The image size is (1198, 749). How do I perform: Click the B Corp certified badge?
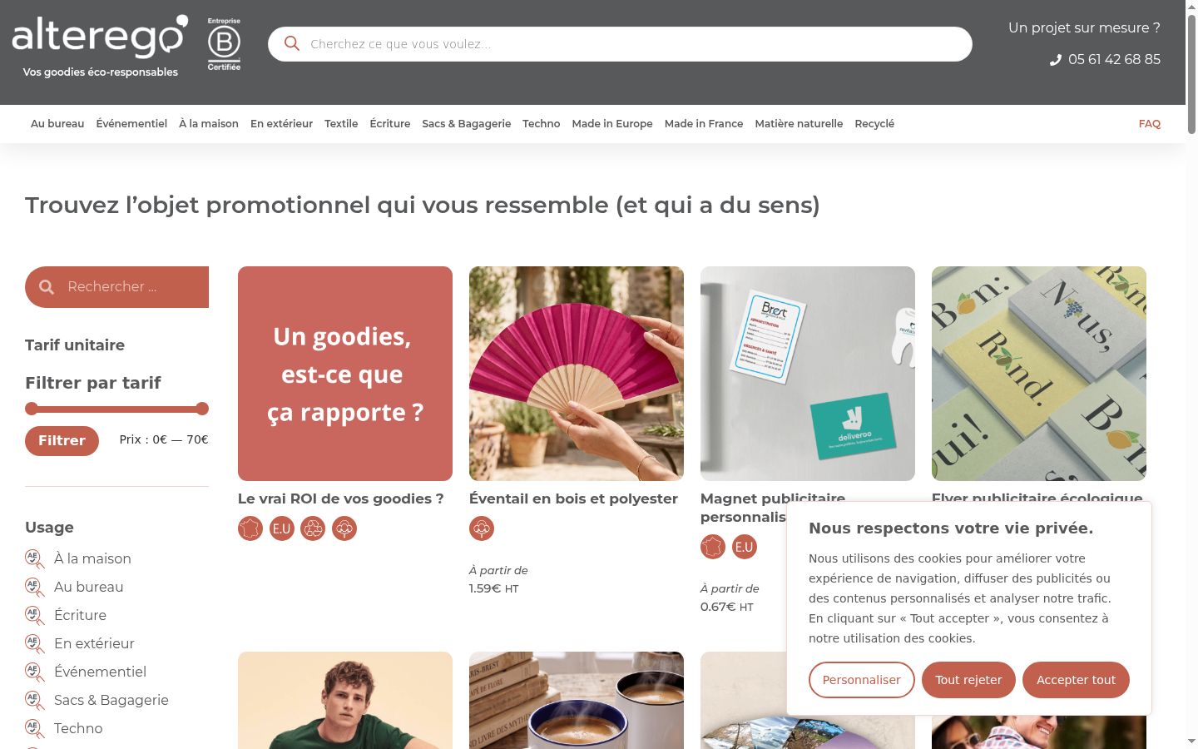point(224,44)
